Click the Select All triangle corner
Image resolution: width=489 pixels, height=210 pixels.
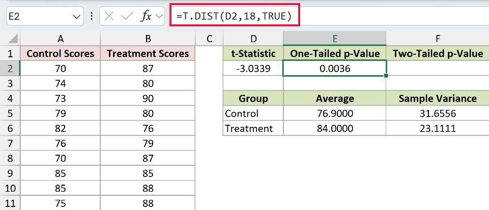tap(13, 39)
